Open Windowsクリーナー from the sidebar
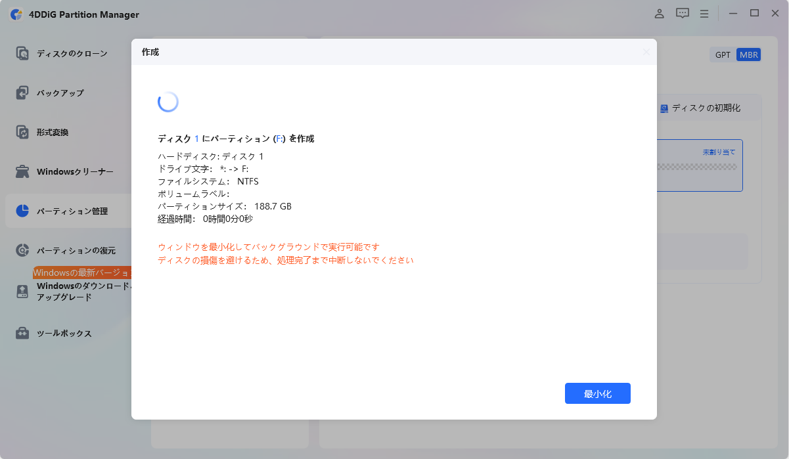 click(x=75, y=171)
